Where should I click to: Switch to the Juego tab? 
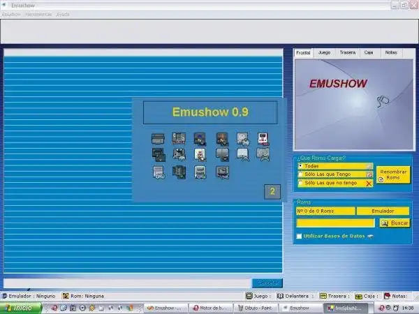(325, 52)
